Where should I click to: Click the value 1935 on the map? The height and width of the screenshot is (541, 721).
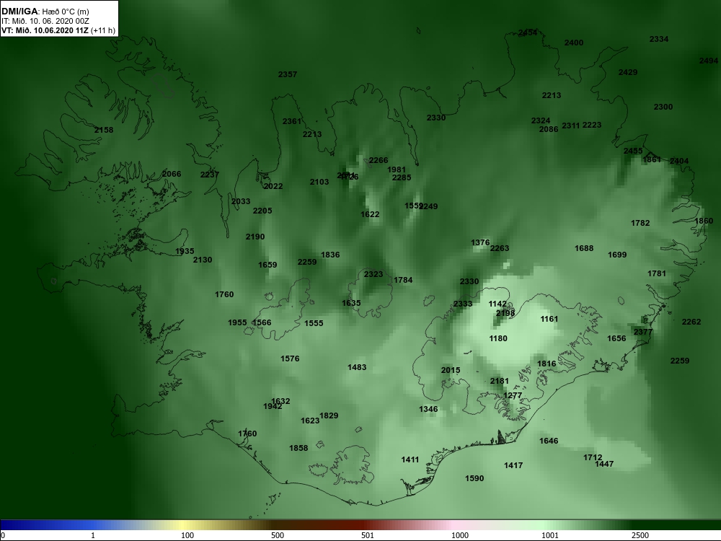[185, 251]
